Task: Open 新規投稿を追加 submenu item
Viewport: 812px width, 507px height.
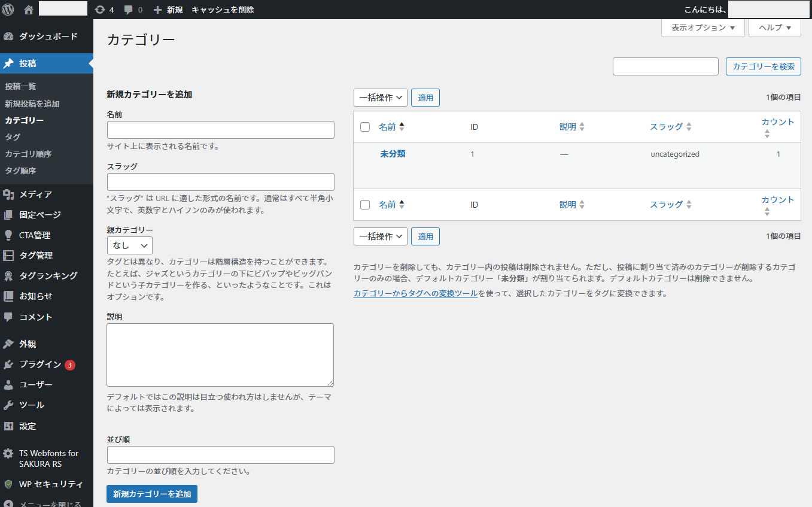Action: [32, 104]
